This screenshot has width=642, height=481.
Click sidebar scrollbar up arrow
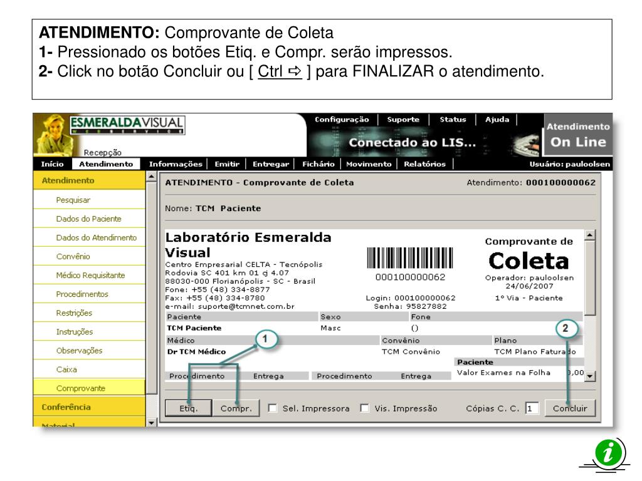click(152, 177)
